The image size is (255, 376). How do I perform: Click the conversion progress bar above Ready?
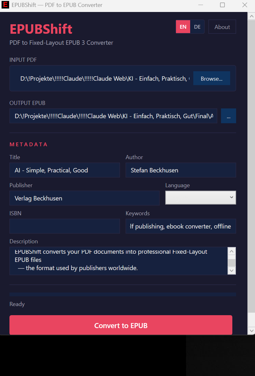coord(123,294)
